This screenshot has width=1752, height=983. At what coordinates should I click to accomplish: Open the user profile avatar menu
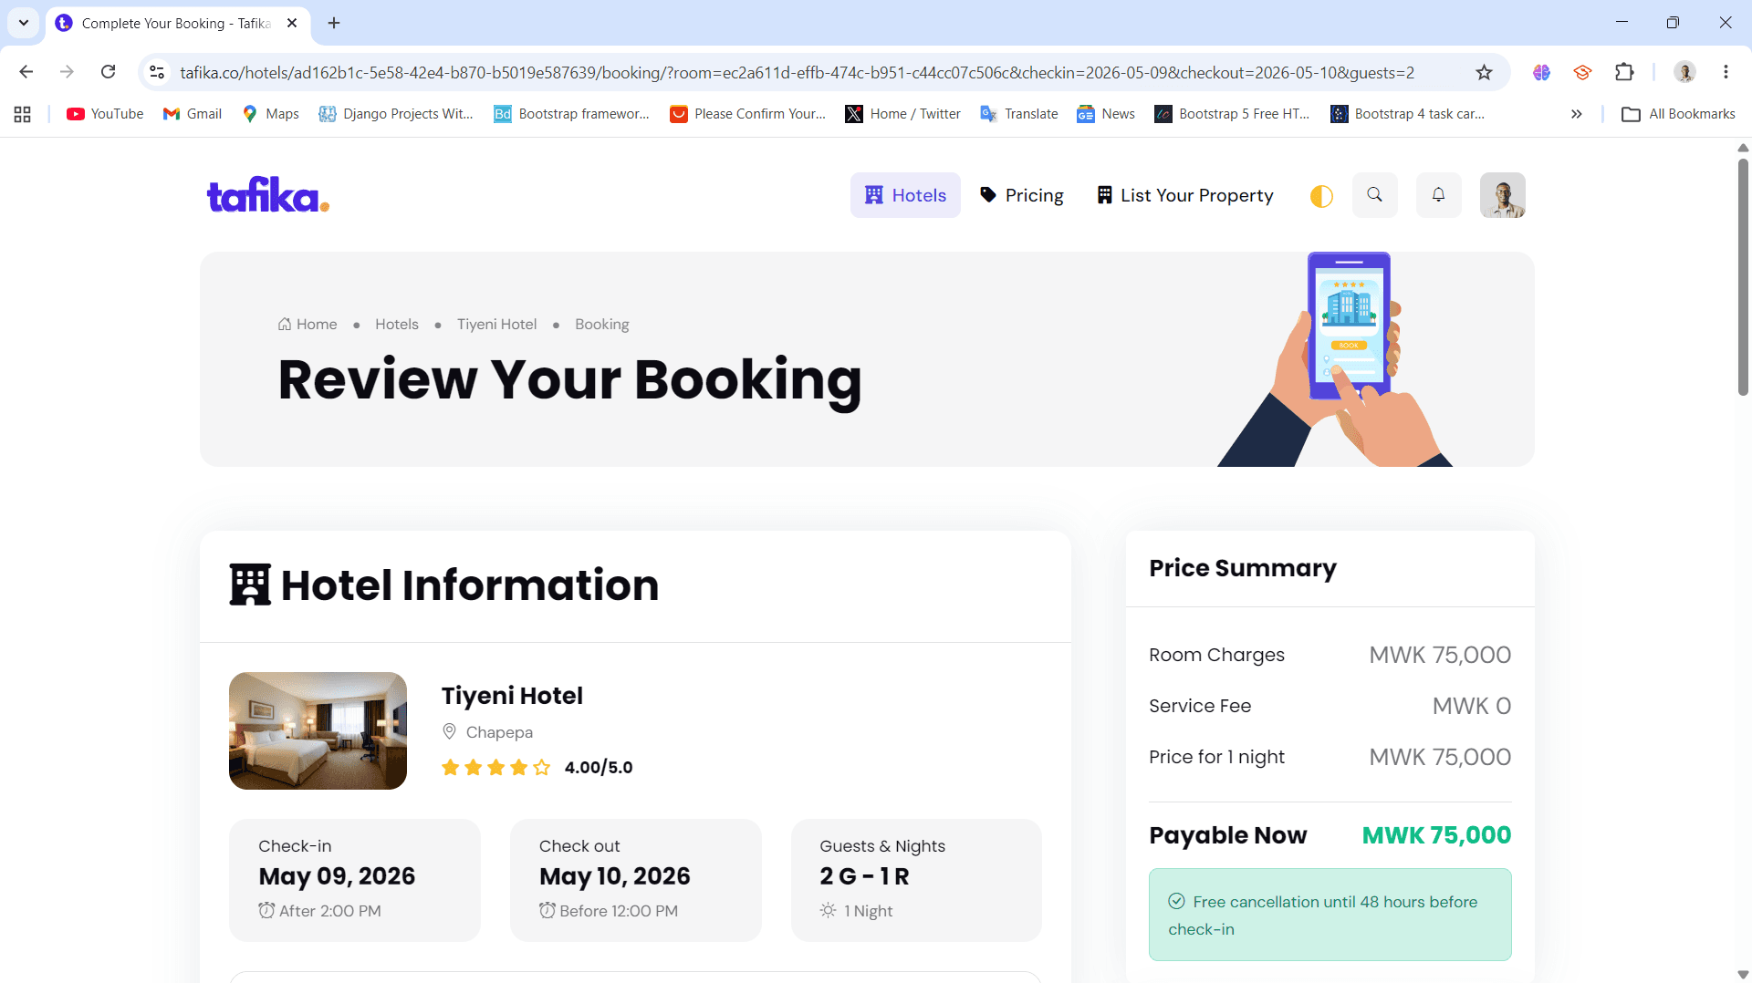1503,195
